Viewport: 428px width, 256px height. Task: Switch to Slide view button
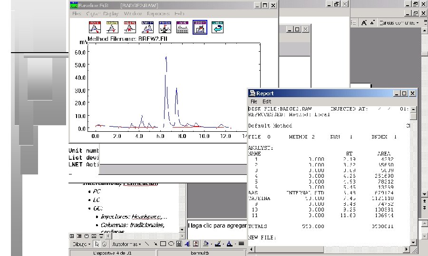pos(87,236)
